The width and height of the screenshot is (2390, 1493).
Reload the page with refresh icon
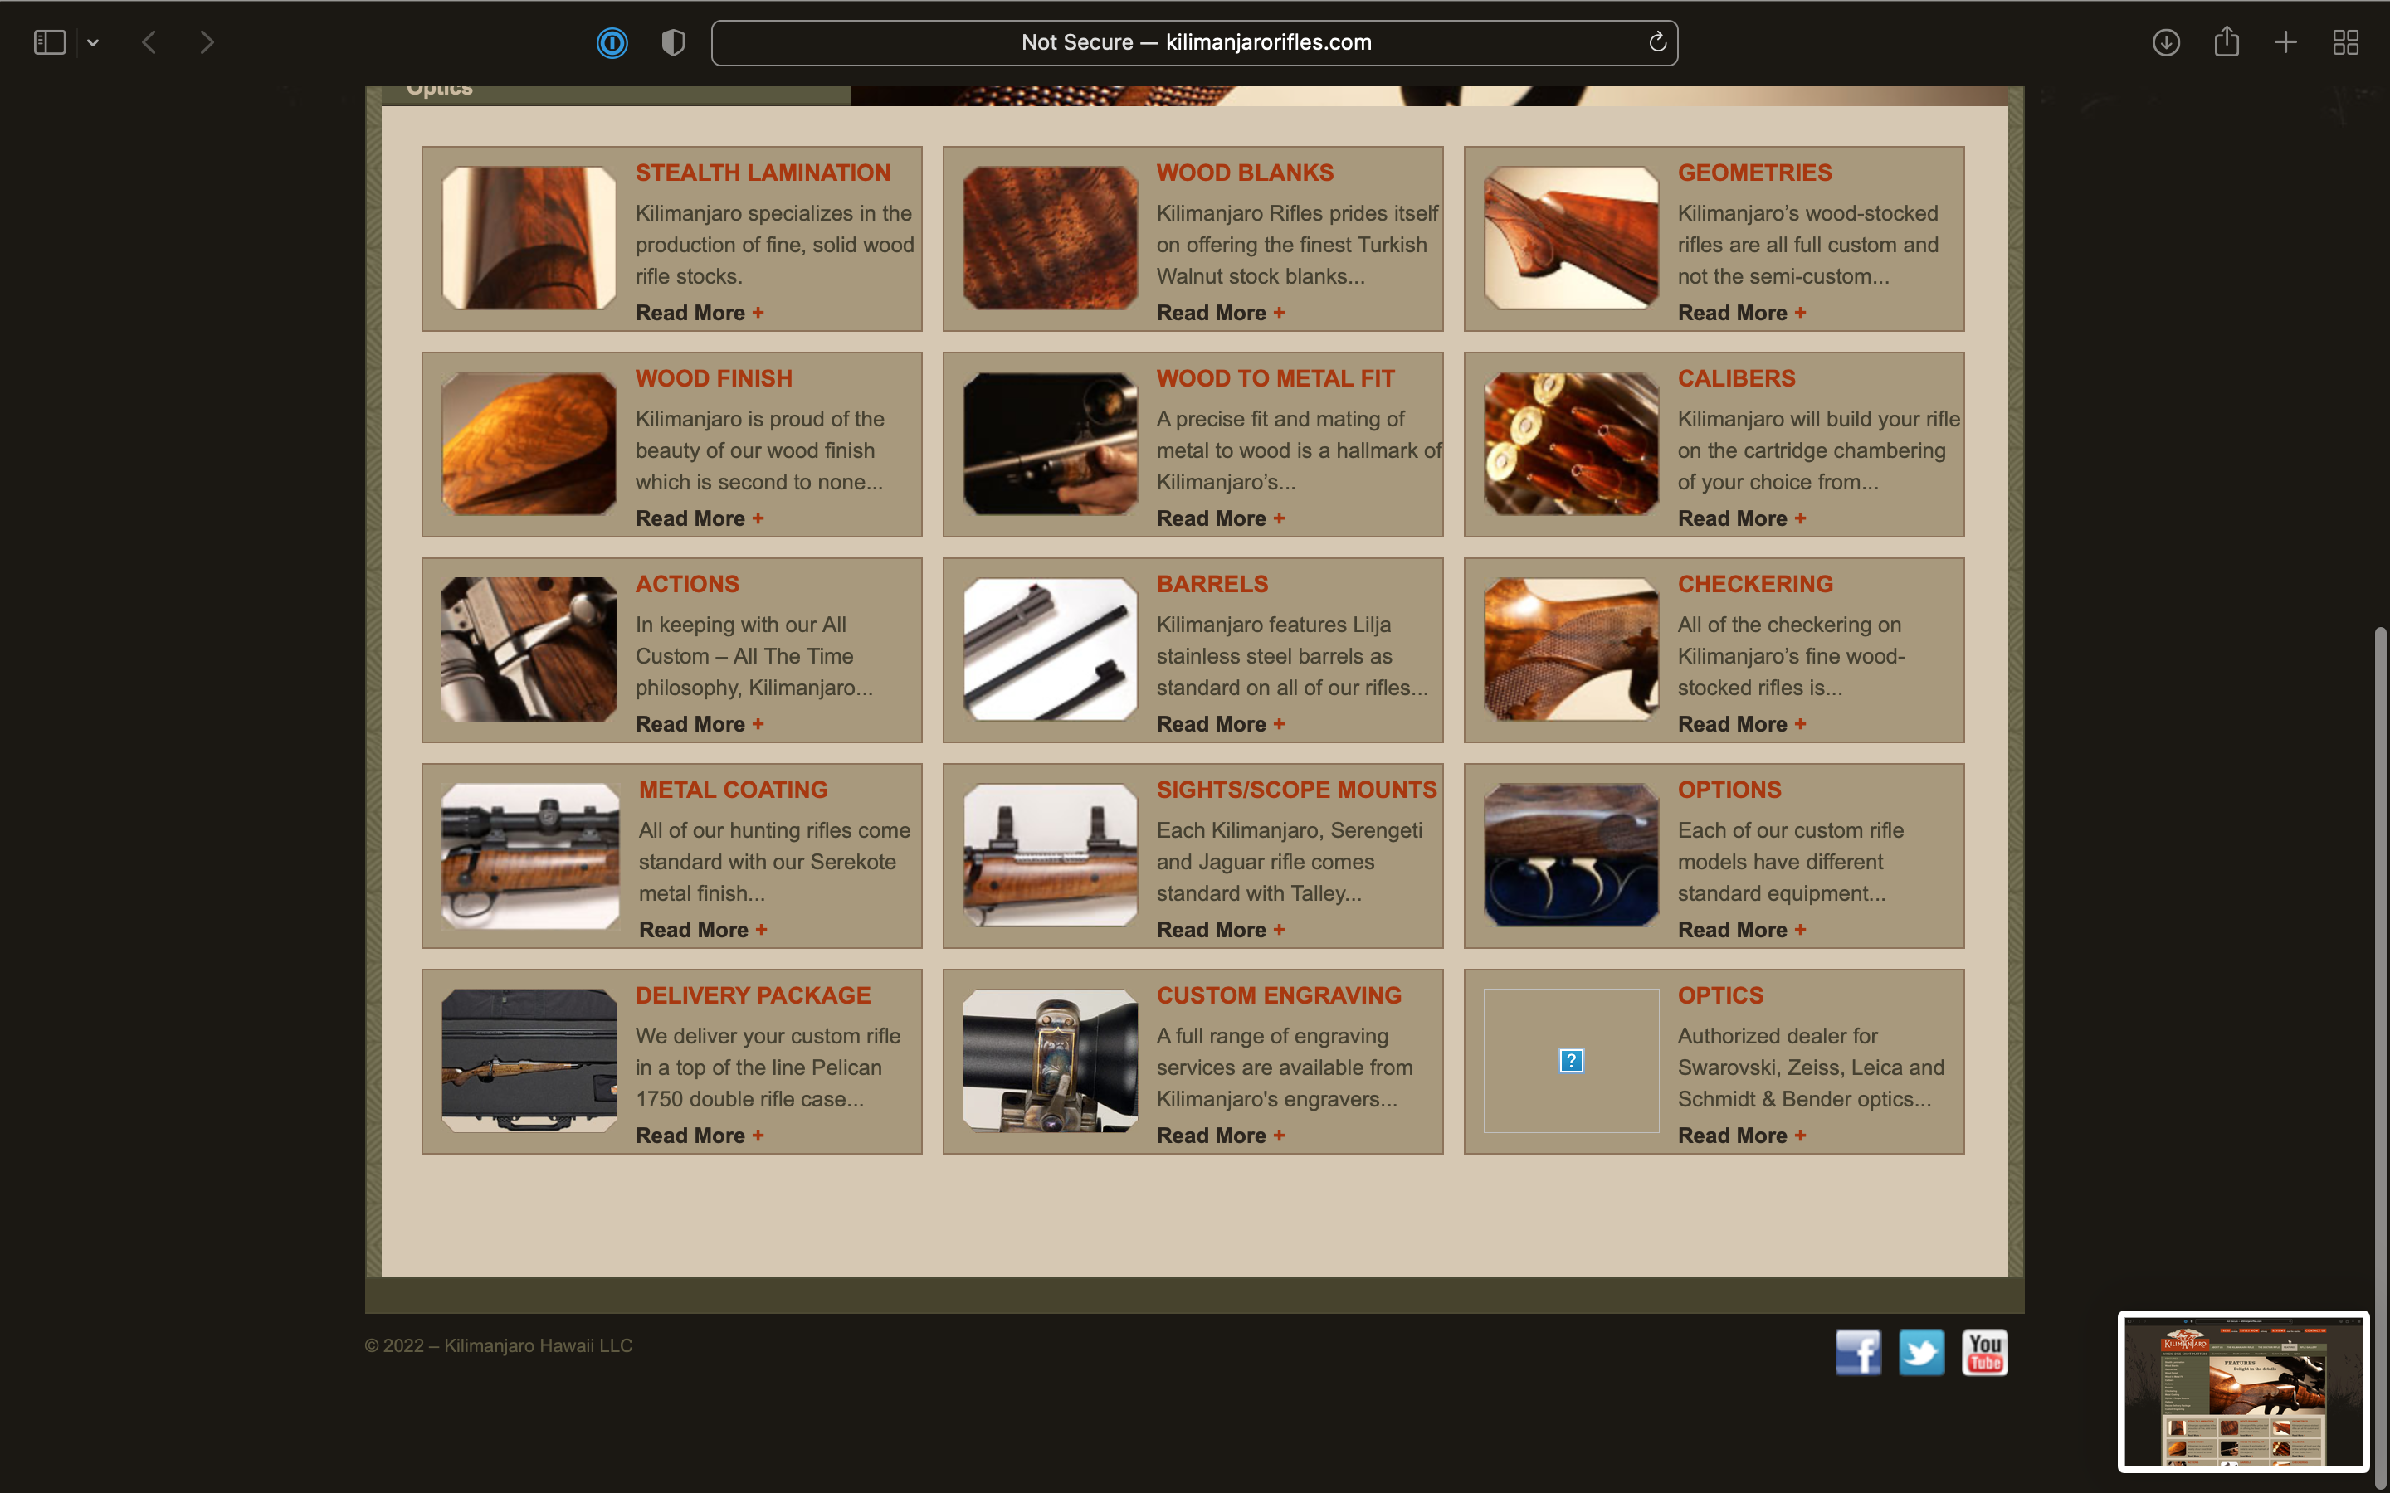coord(1657,41)
